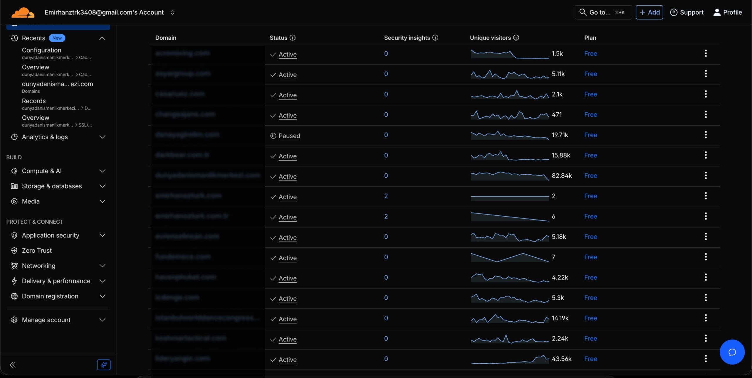Collapse the sidebar with double-chevron icon

coord(13,365)
